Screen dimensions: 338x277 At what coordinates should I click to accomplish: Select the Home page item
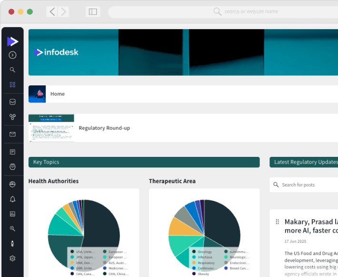pos(58,94)
